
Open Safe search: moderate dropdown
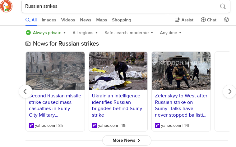tap(129, 33)
